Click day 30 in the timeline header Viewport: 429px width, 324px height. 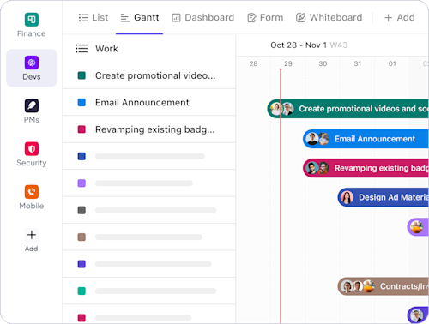pos(323,63)
